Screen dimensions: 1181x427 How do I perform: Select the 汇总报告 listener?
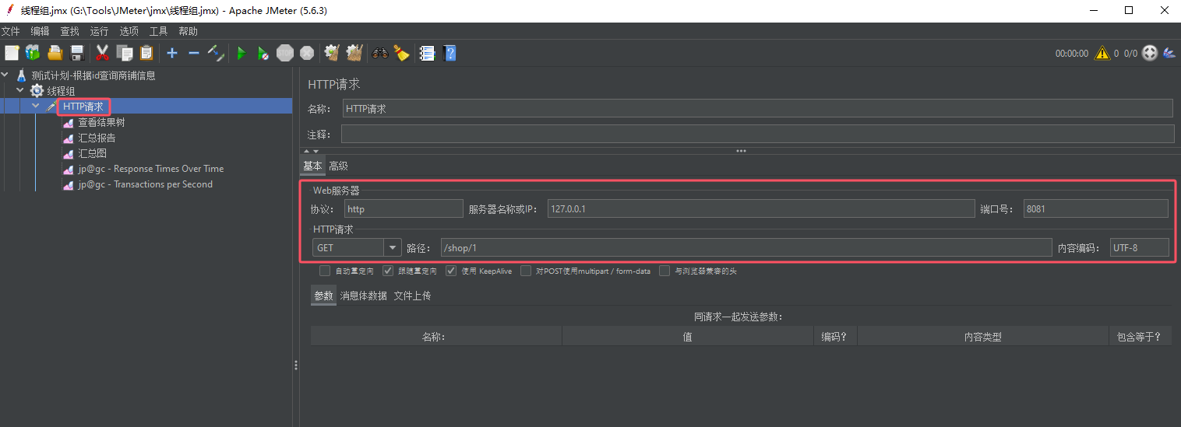tap(97, 138)
